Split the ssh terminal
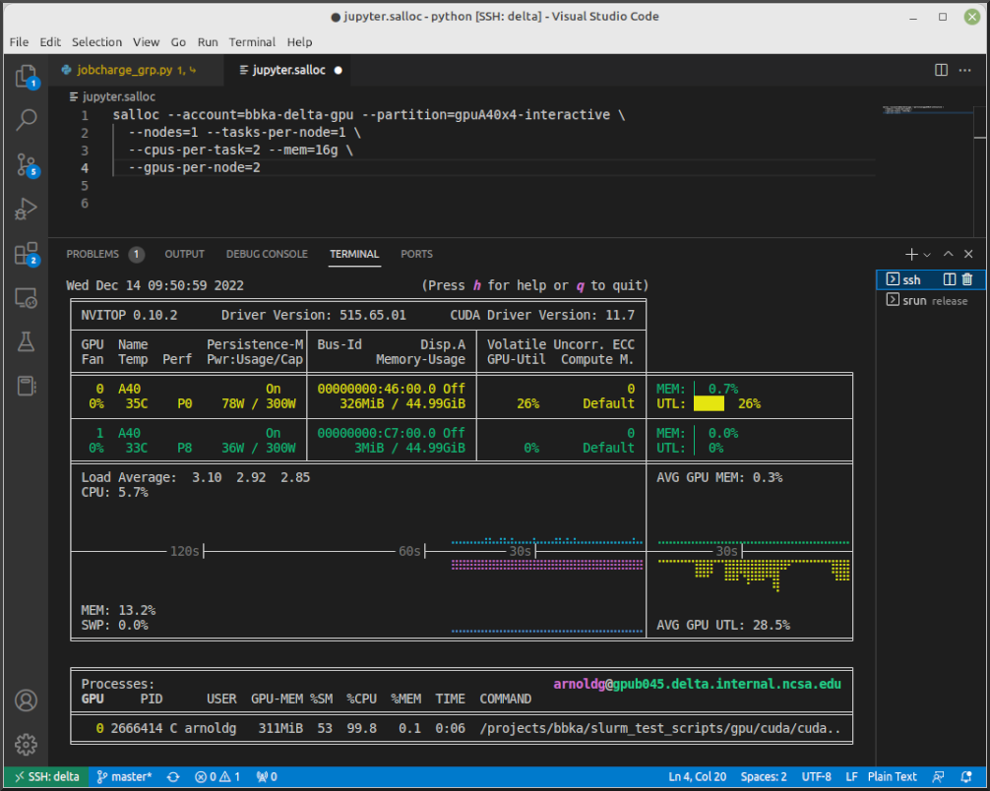This screenshot has height=791, width=990. click(950, 280)
